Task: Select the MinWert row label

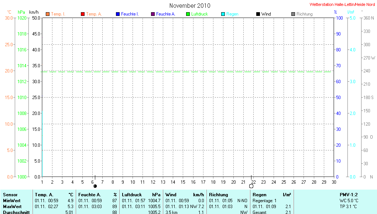Action: coord(11,200)
